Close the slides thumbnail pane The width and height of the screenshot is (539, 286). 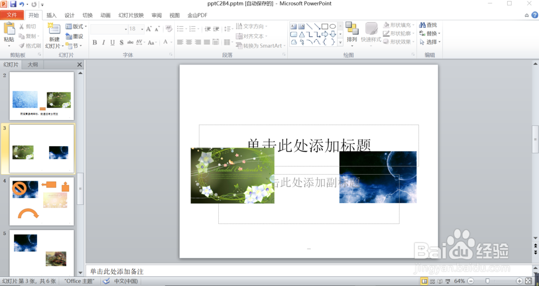click(79, 65)
